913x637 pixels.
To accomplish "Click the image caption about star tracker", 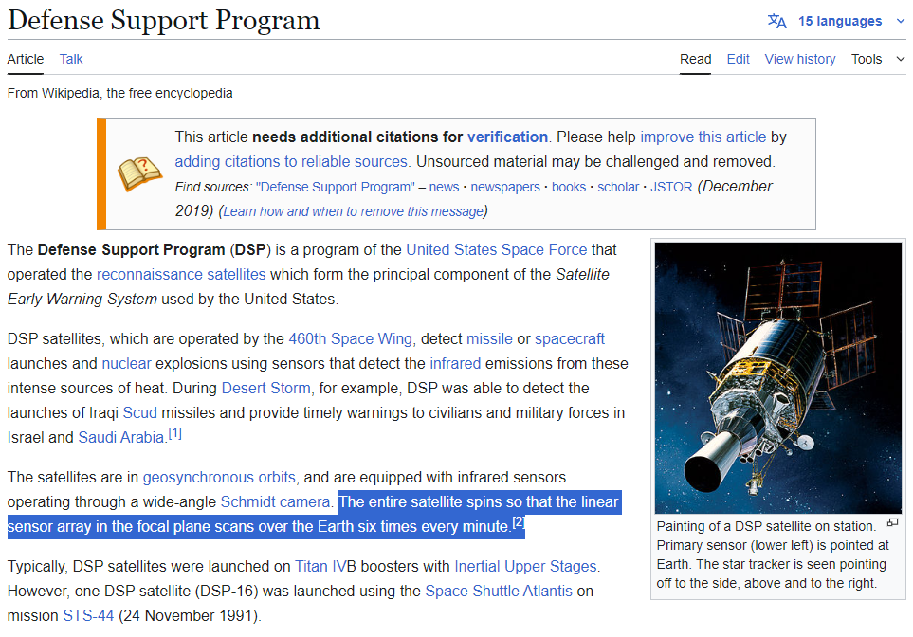I will [x=772, y=555].
